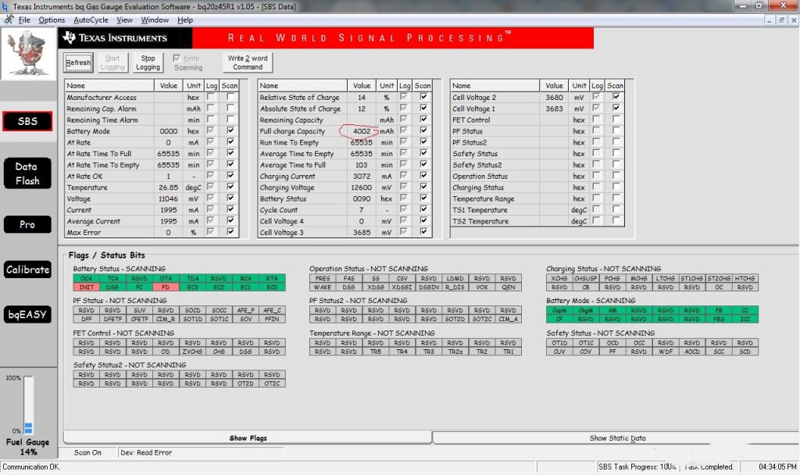This screenshot has height=475, width=800.
Task: Enable Scan for Remaining Cap. Alarm
Action: [x=230, y=108]
